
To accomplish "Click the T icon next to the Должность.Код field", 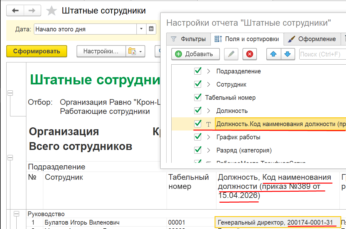I will 209,124.
